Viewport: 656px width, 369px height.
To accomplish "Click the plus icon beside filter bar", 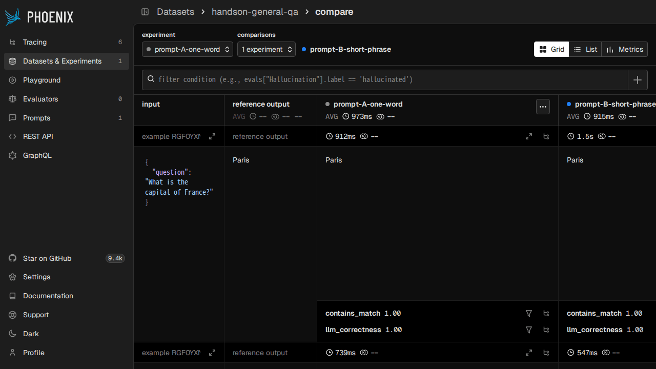I will 638,80.
